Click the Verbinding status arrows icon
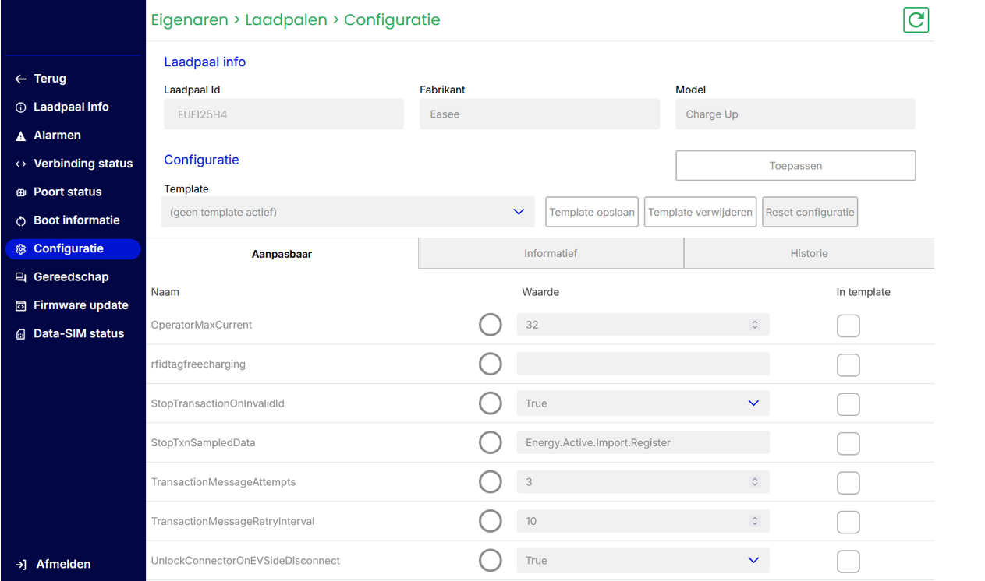The height and width of the screenshot is (581, 985). [x=21, y=164]
